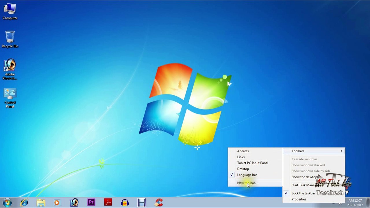Toggle the Lock the taskbar option
Image resolution: width=370 pixels, height=208 pixels.
tap(314, 193)
